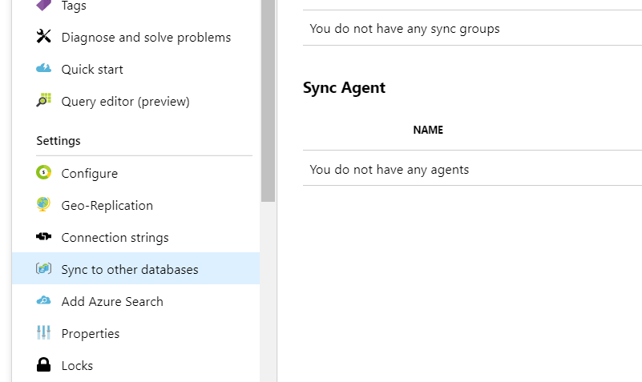The height and width of the screenshot is (382, 642).
Task: Click the Geo-Replication globe icon
Action: (x=43, y=204)
